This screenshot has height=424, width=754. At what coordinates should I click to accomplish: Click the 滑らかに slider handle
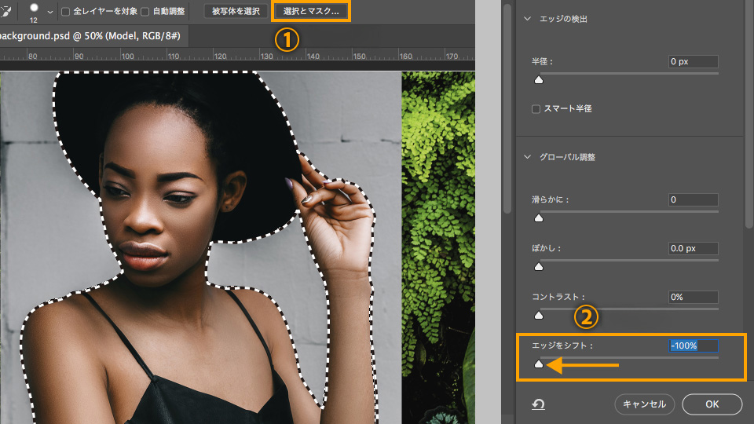[539, 217]
